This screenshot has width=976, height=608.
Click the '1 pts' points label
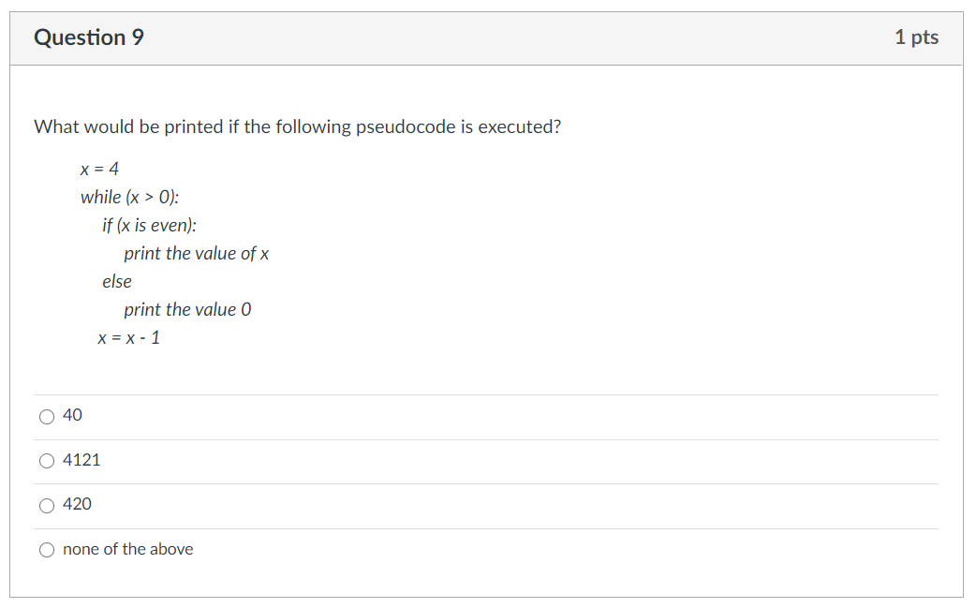(x=916, y=37)
